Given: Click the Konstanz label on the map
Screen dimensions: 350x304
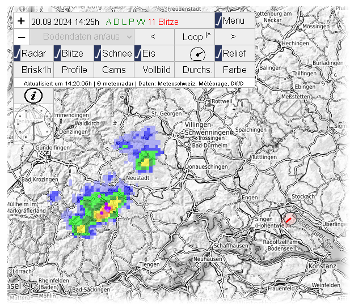Looking at the screenshot, I should [322, 266].
